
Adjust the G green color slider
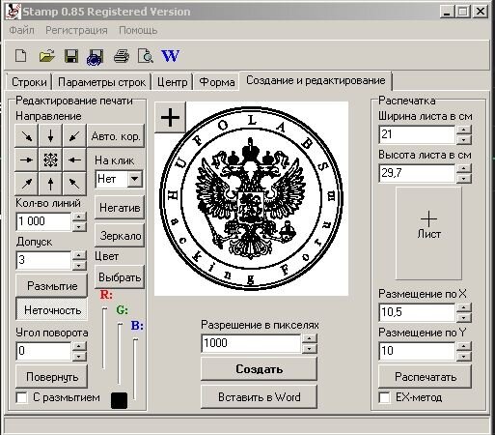120,353
